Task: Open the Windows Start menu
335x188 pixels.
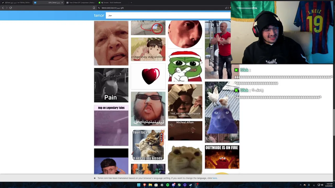Action: tap(139, 185)
